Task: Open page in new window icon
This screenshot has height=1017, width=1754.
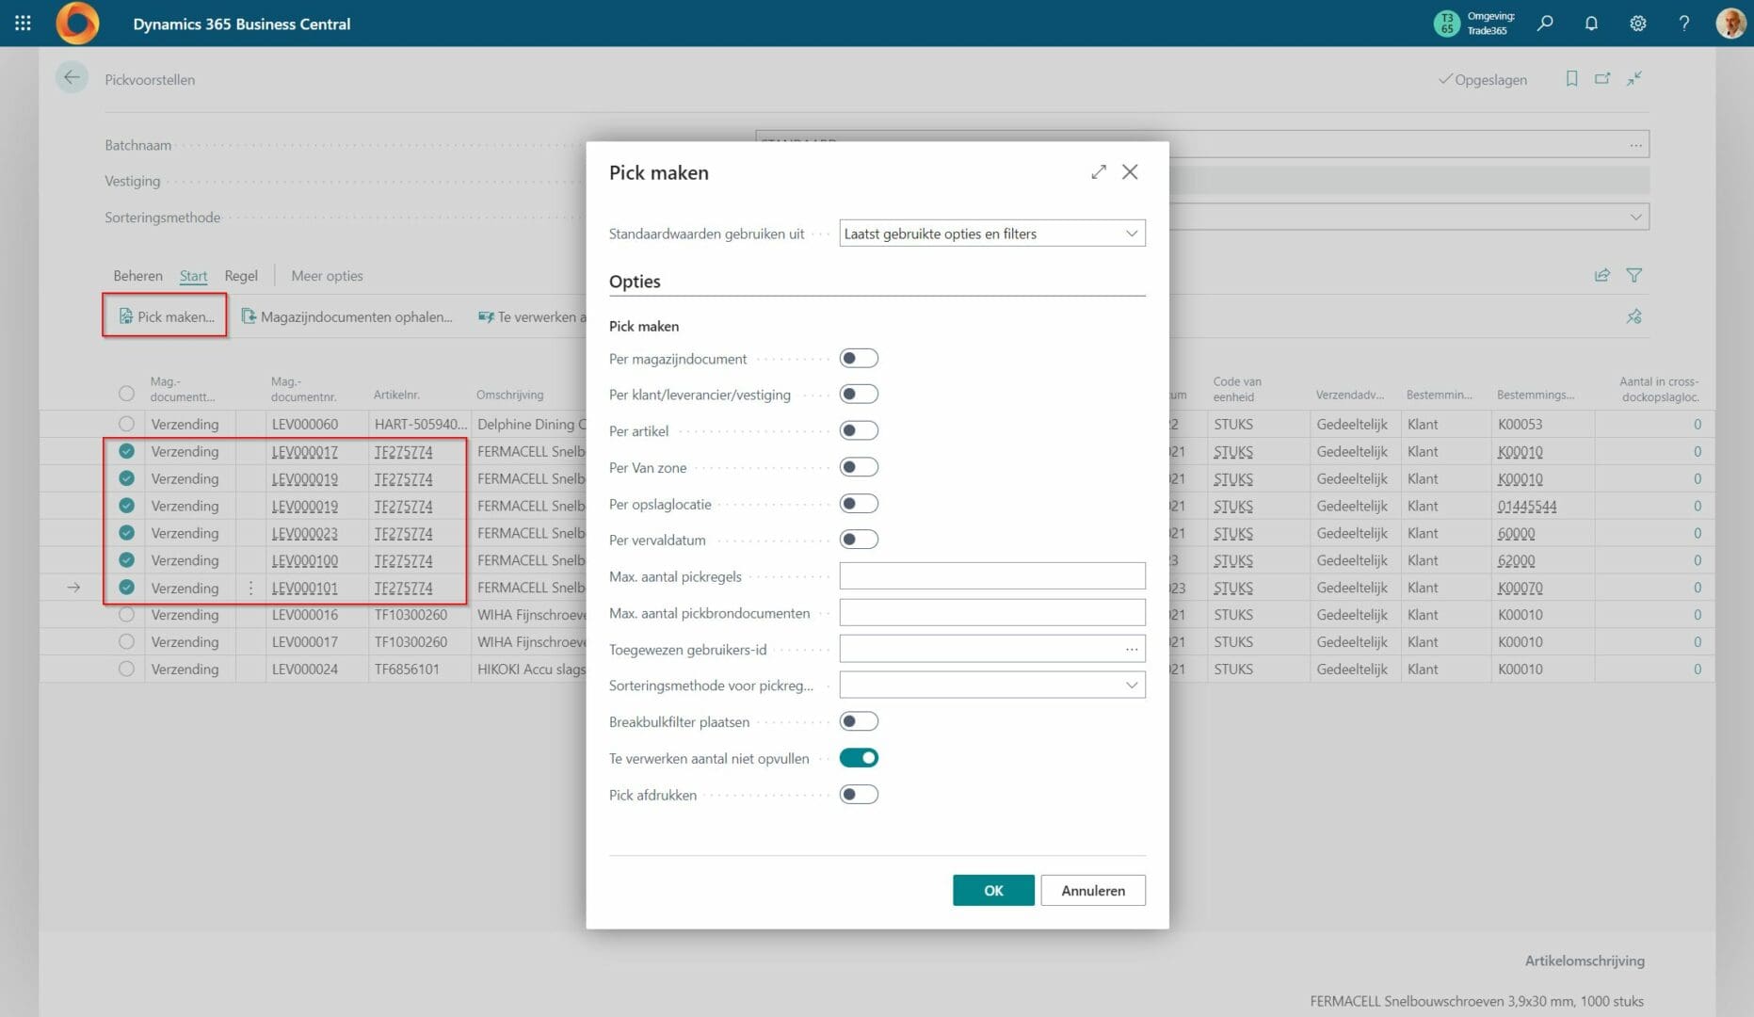Action: coord(1602,79)
